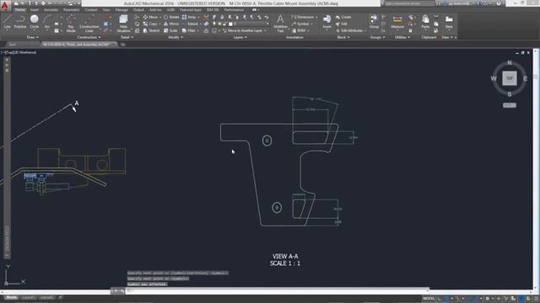The image size is (540, 303).
Task: Click the VIEW A-A label text
Action: coord(285,256)
